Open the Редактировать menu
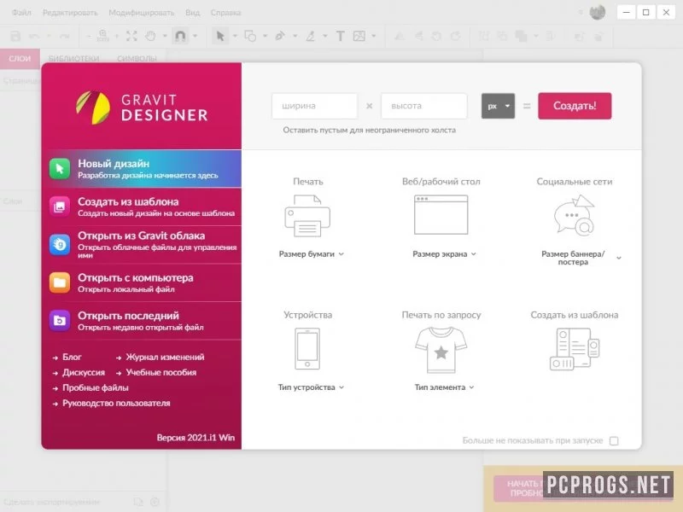Screen dimensions: 683x512 [70, 13]
